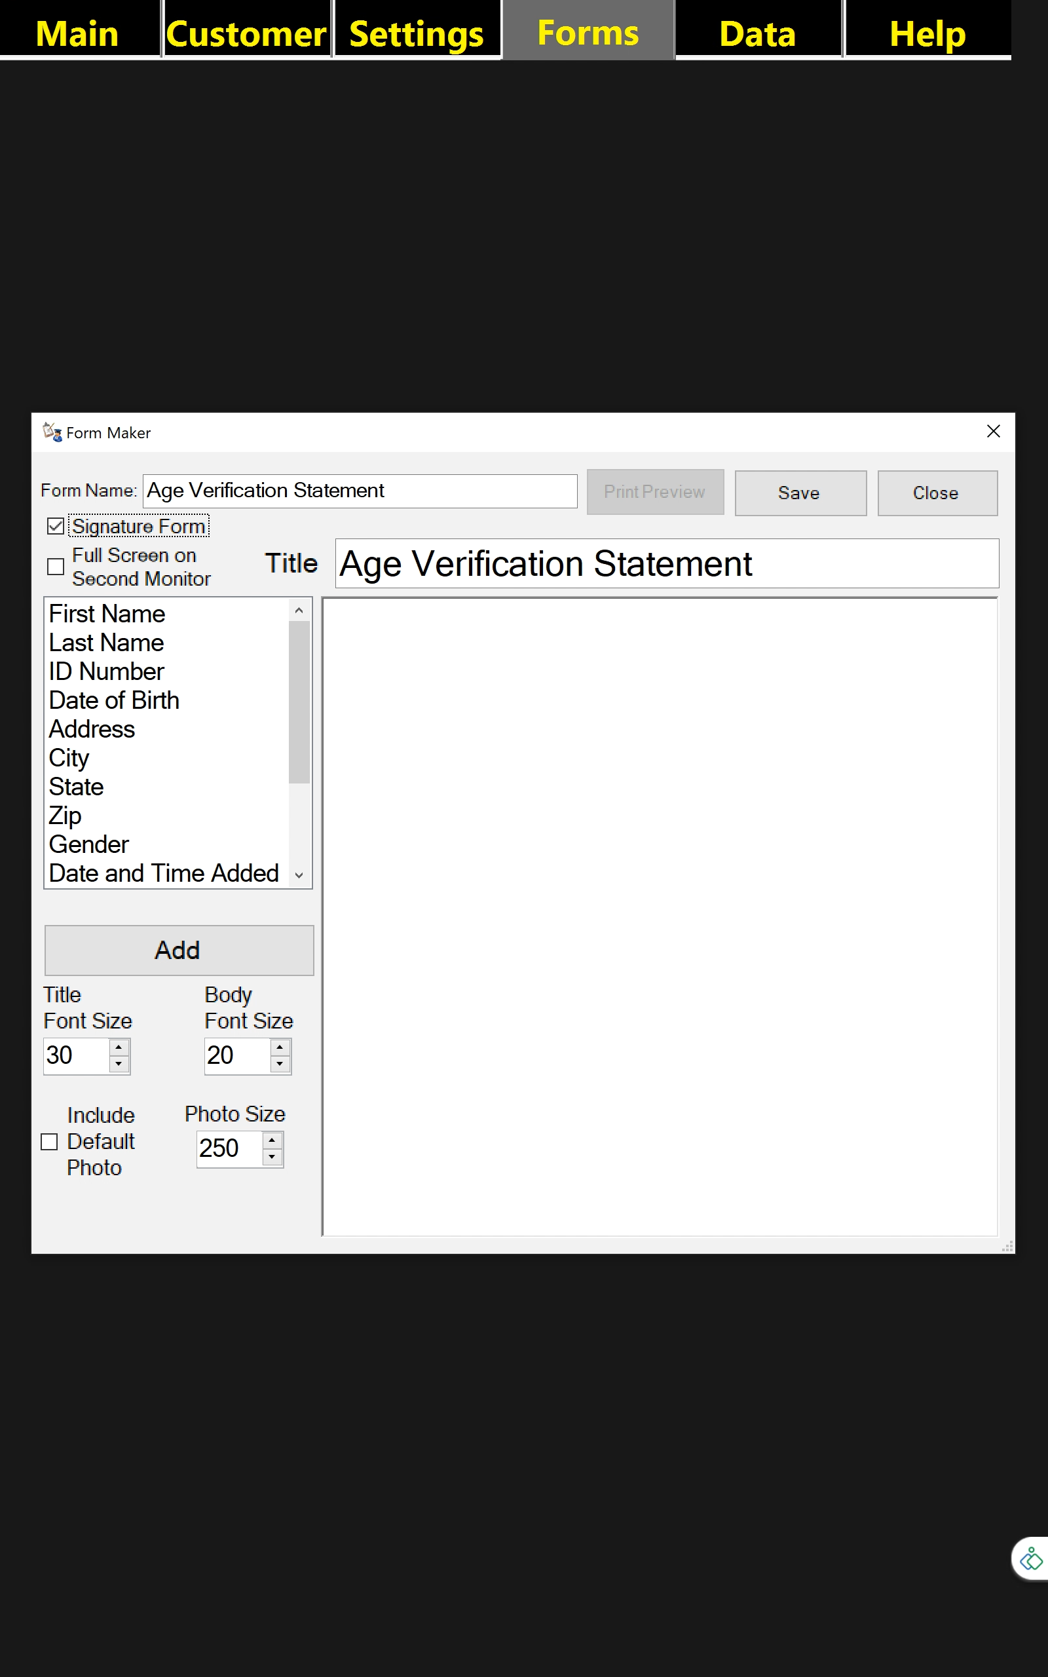Select Date of Birth in field list
This screenshot has width=1048, height=1677.
click(115, 700)
